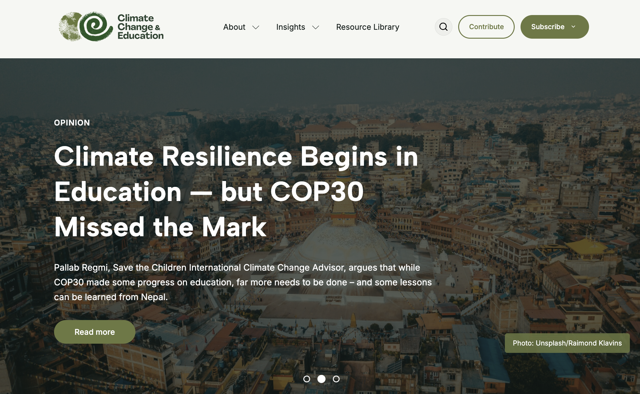The height and width of the screenshot is (394, 640).
Task: Select the third carousel slide dot
Action: [x=336, y=379]
